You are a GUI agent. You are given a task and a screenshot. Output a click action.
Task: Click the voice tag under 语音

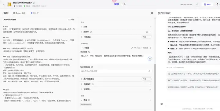86,104
